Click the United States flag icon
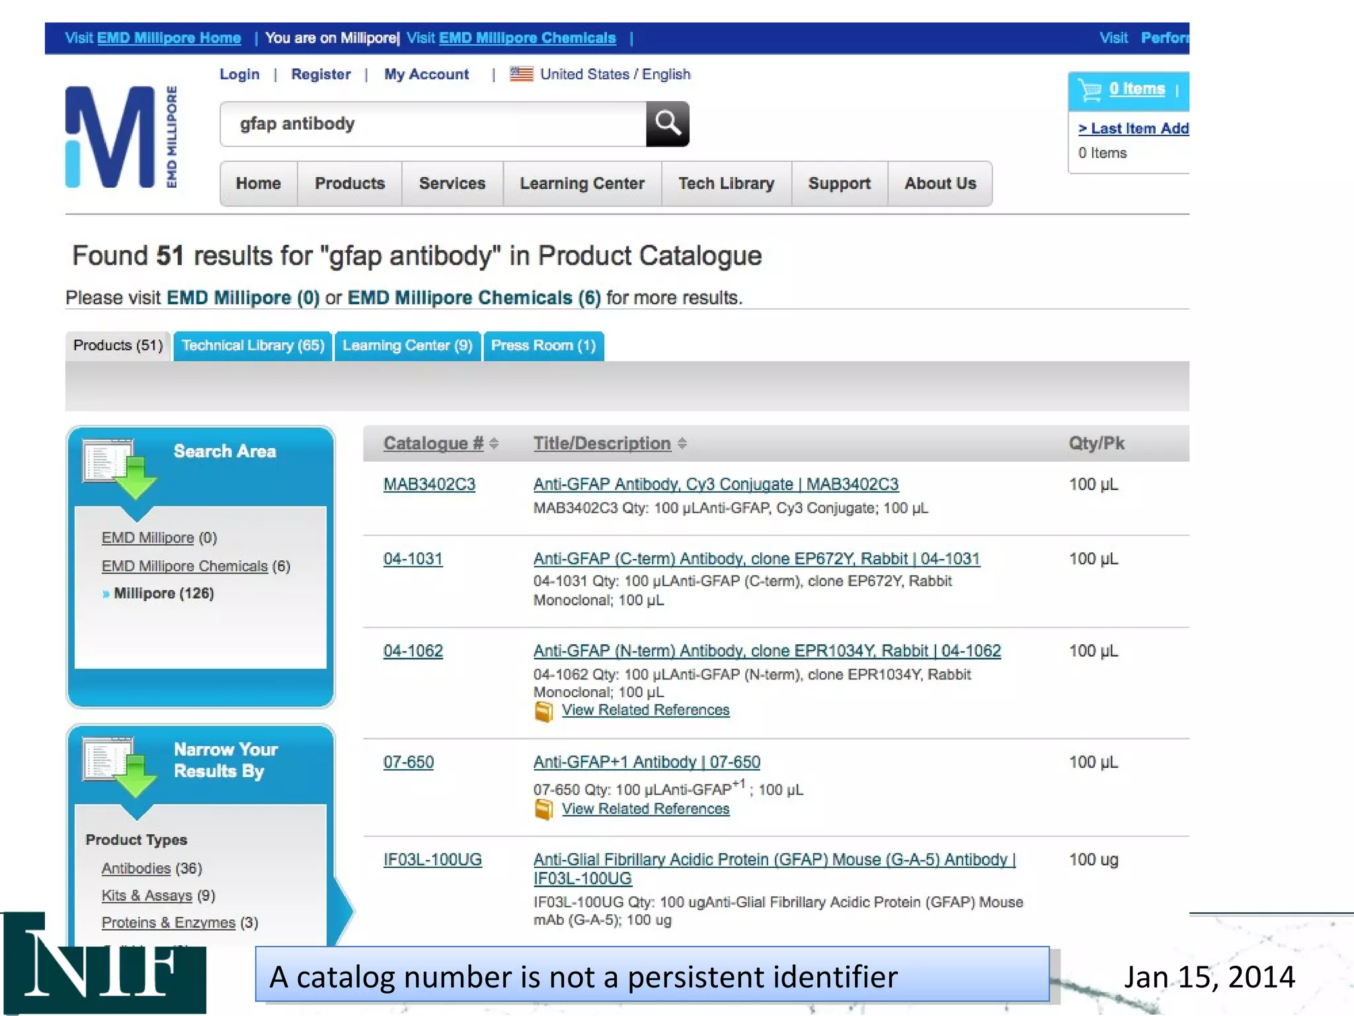Viewport: 1354px width, 1016px height. click(x=522, y=74)
